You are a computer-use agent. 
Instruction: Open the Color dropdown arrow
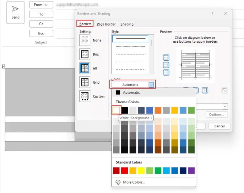point(151,85)
